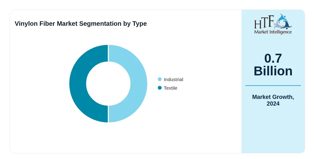Viewport: 314px width, 159px height.
Task: Select the dark teal Textile donut segment
Action: pyautogui.click(x=78, y=84)
